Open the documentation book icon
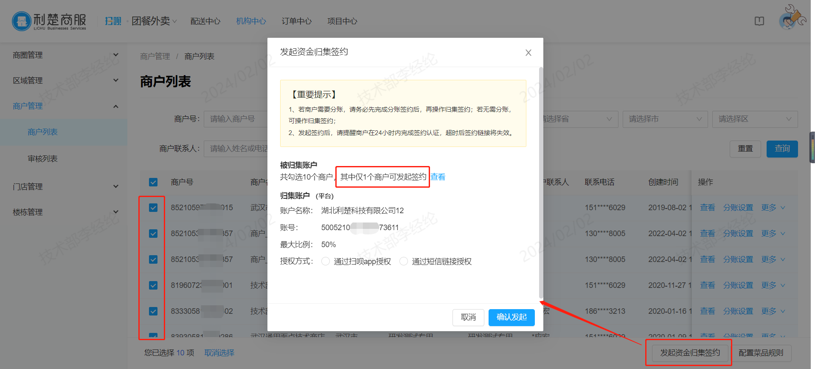815x369 pixels. click(759, 21)
